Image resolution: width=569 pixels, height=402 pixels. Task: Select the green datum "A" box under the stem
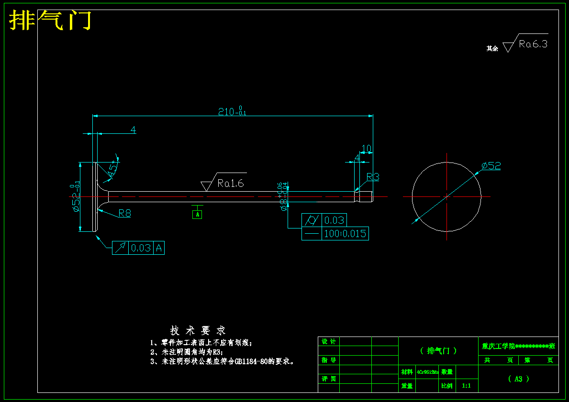198,214
